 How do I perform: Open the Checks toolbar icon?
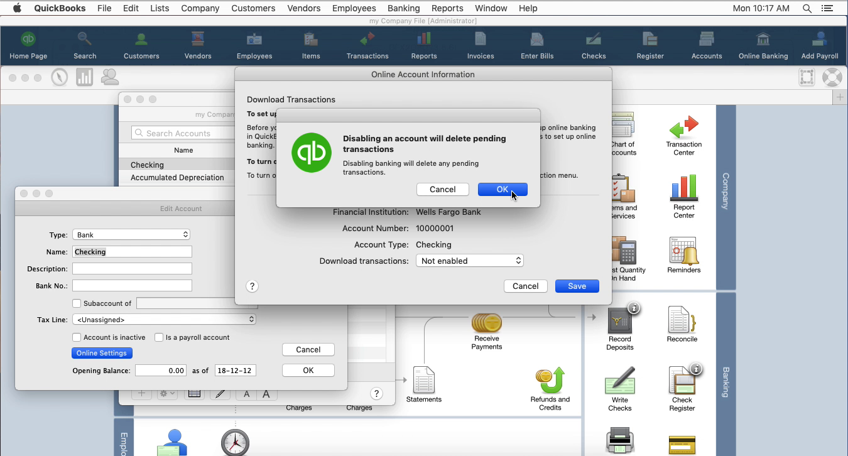click(x=594, y=45)
